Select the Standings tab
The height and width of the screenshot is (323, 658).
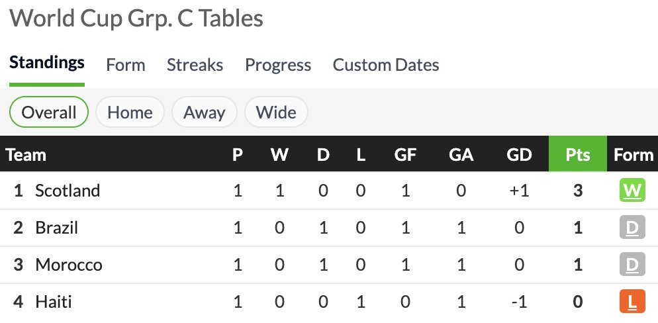(x=47, y=63)
